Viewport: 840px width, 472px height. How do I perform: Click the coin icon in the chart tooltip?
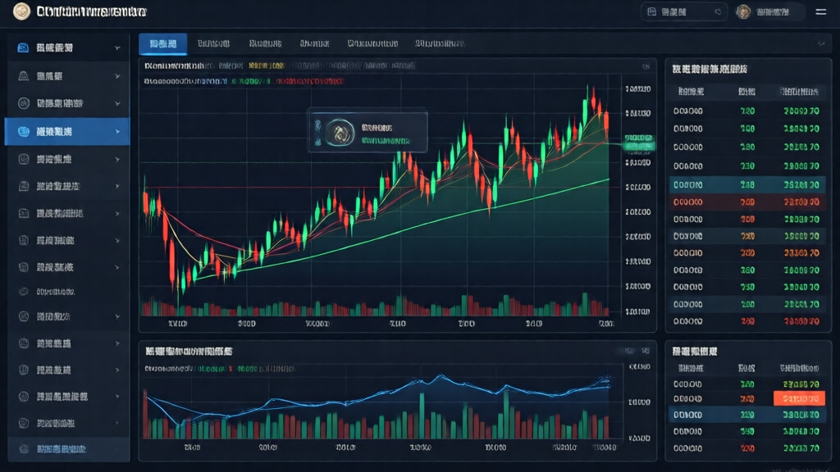click(335, 131)
